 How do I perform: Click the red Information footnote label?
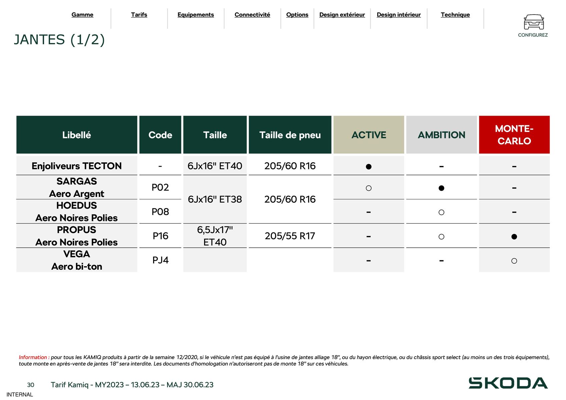34,357
